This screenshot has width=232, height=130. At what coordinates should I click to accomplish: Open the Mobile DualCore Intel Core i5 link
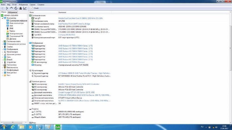[80, 18]
